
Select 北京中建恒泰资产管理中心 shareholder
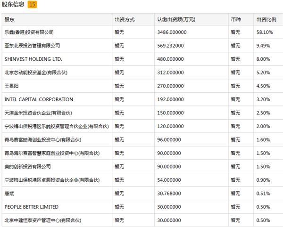click(42, 220)
